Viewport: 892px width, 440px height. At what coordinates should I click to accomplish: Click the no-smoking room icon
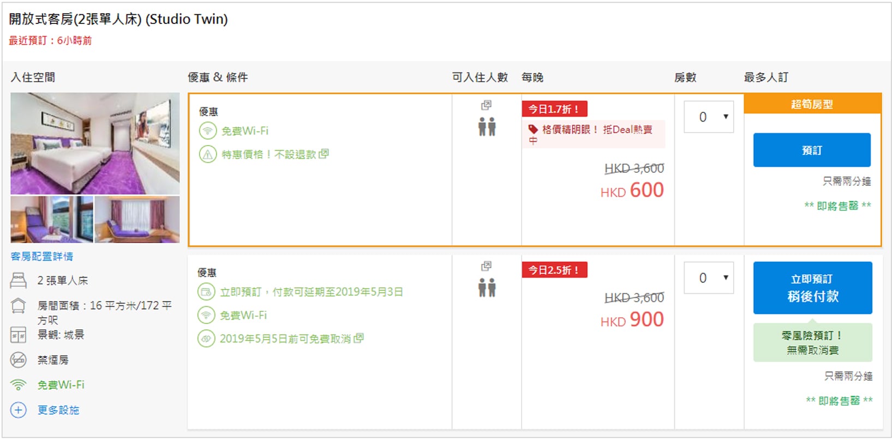coord(19,360)
